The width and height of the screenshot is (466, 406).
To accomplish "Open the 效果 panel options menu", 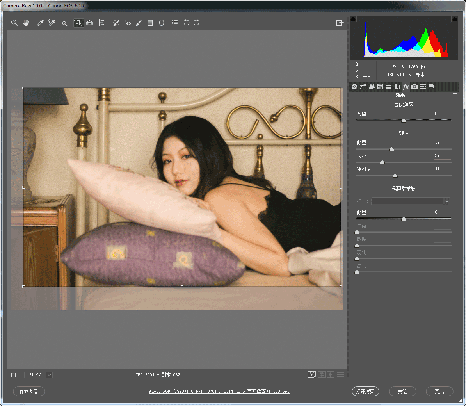I will click(x=455, y=95).
